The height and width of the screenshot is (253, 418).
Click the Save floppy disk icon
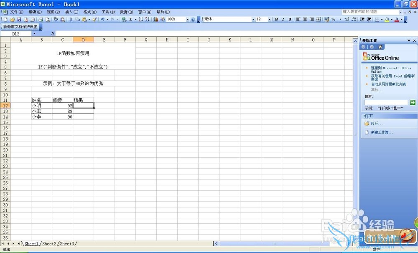19,20
